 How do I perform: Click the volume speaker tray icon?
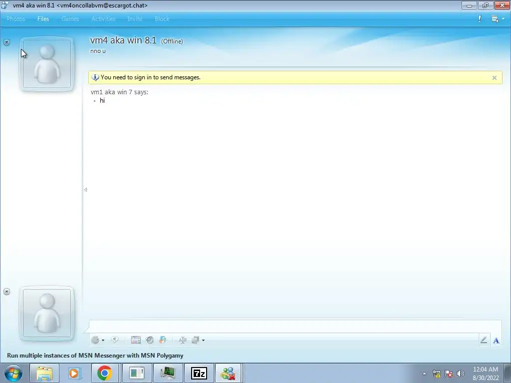pyautogui.click(x=461, y=374)
